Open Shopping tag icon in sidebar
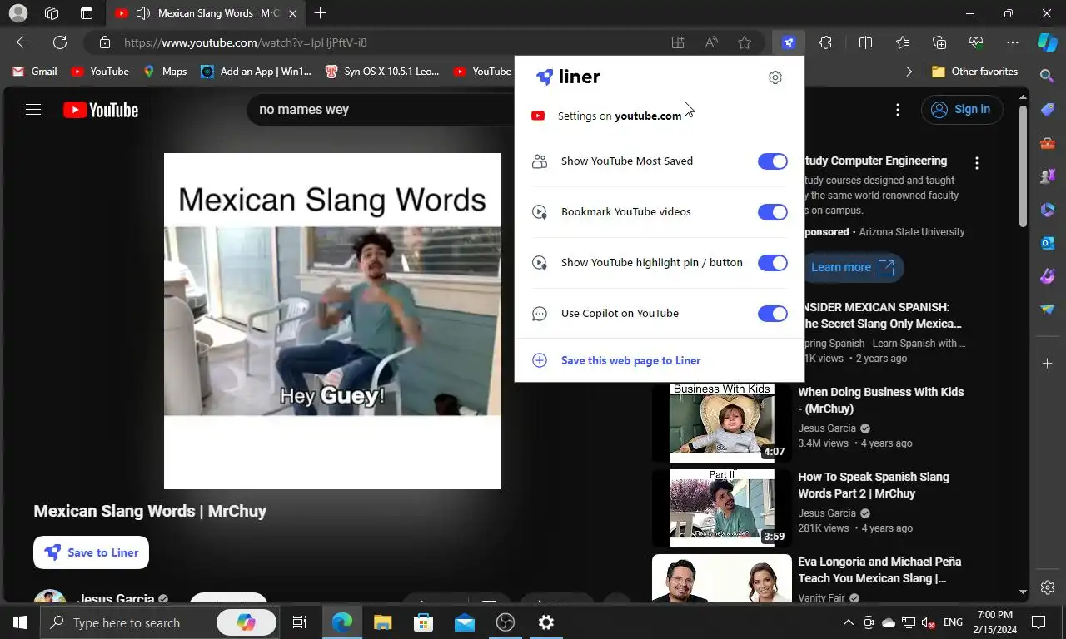The image size is (1066, 639). pos(1048,110)
